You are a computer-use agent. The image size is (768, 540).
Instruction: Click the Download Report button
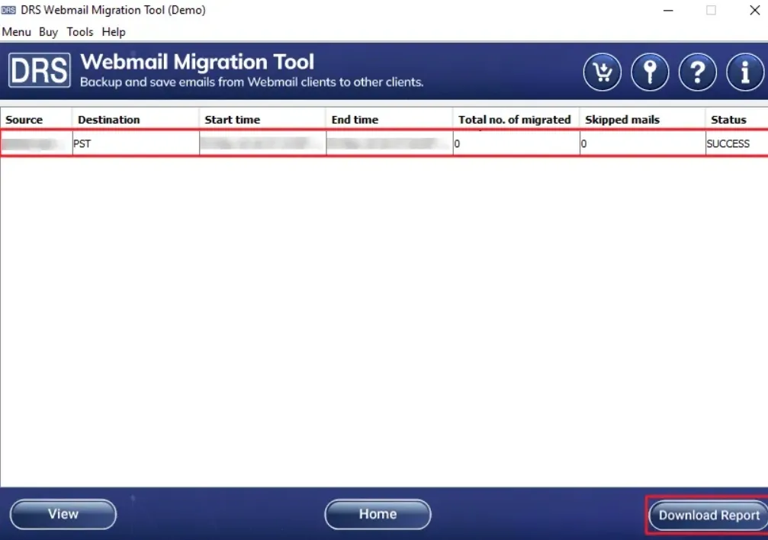pos(709,515)
